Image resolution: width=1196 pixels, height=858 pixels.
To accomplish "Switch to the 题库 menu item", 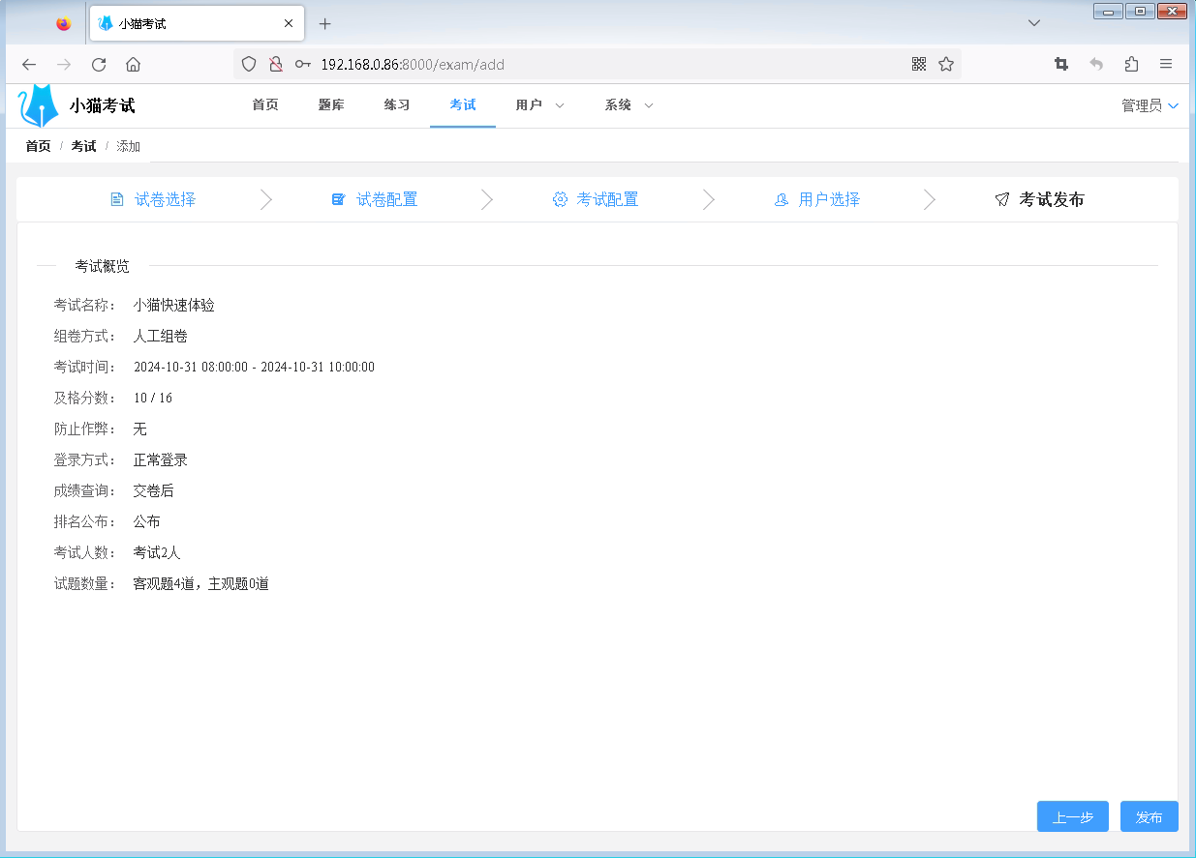I will (x=330, y=105).
